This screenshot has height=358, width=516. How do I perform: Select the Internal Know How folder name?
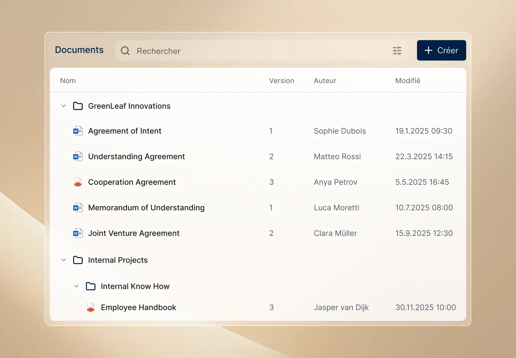(x=135, y=286)
